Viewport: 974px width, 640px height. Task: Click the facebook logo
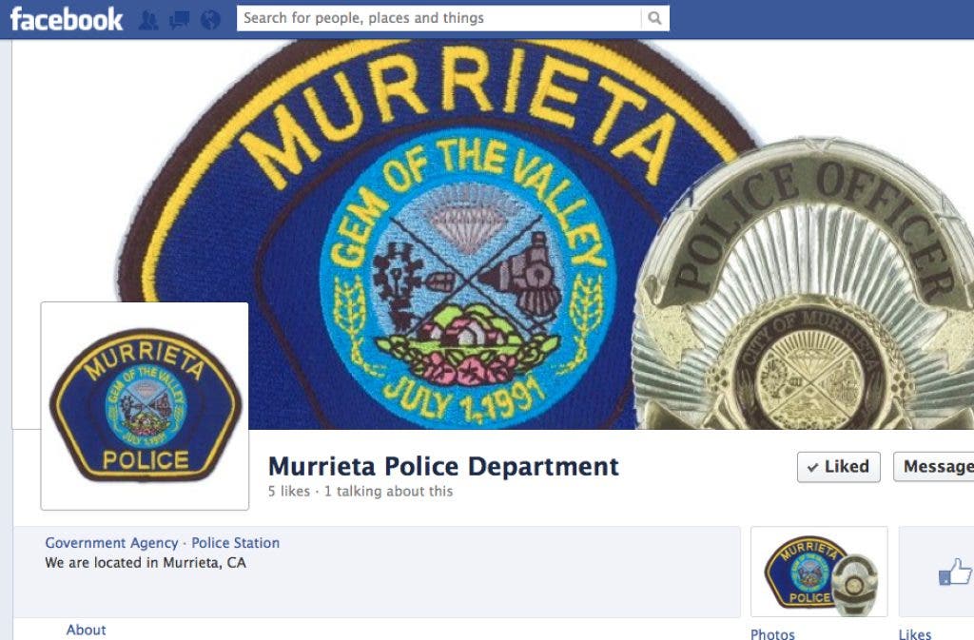tap(67, 19)
